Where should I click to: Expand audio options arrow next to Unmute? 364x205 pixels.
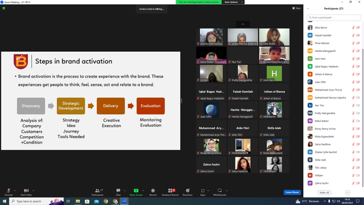point(15,191)
